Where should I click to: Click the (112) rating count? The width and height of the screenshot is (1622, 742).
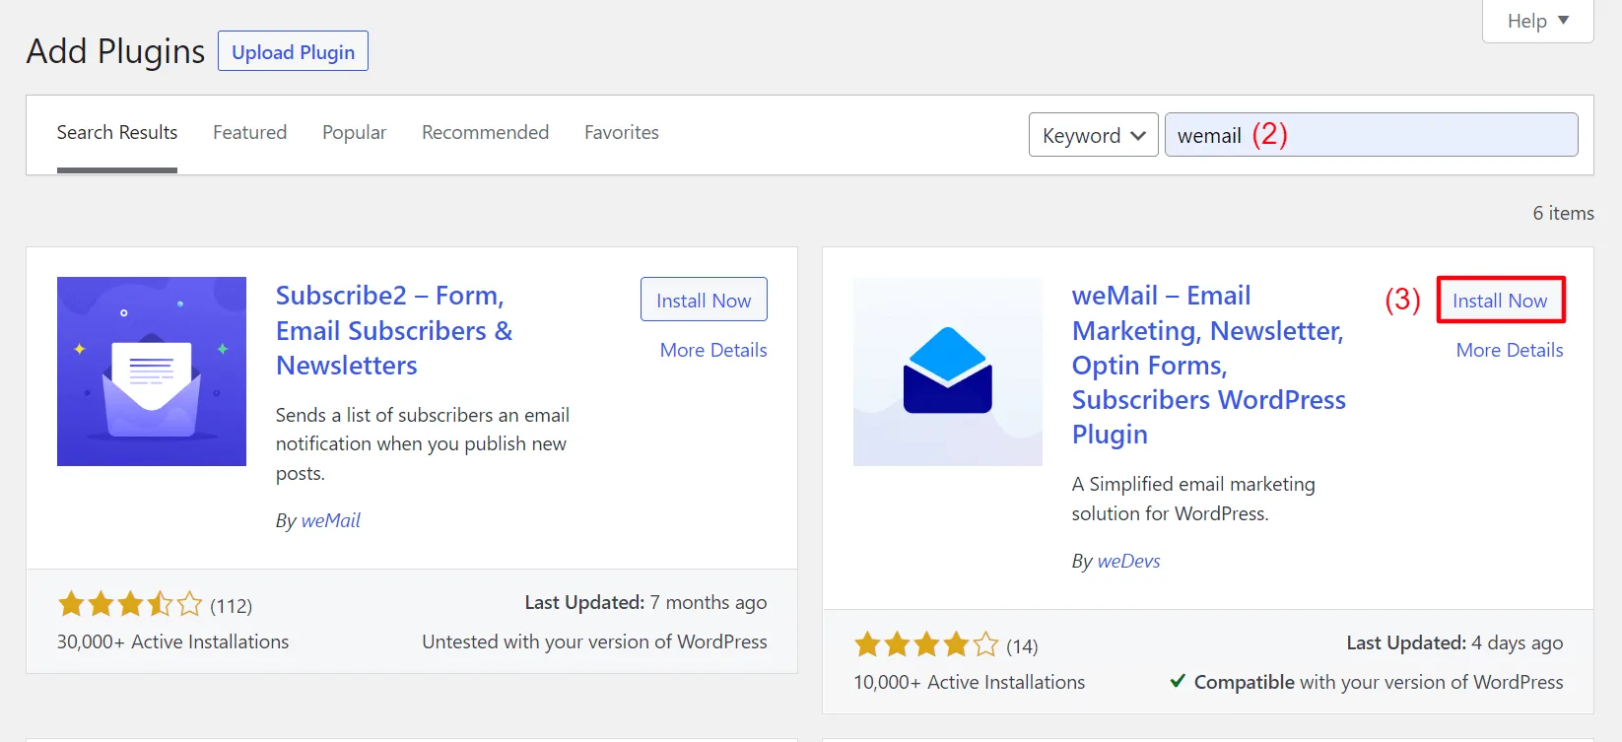232,605
